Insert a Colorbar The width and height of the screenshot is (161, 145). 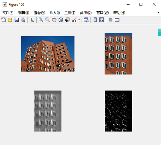(x=95, y=20)
